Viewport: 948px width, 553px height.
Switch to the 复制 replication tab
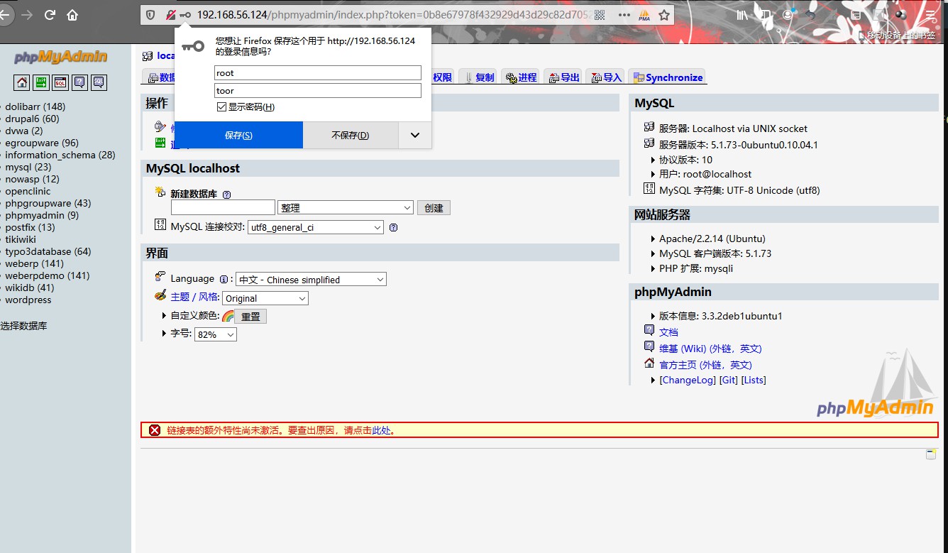pos(479,77)
